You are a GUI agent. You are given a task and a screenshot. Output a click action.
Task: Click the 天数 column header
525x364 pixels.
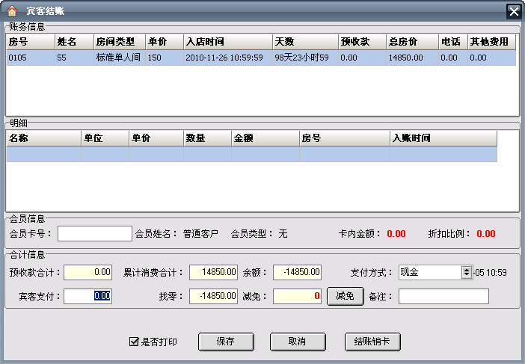click(305, 42)
